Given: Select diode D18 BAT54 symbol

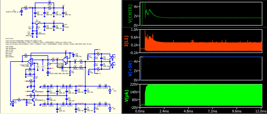Looking at the screenshot, I should tap(26, 102).
